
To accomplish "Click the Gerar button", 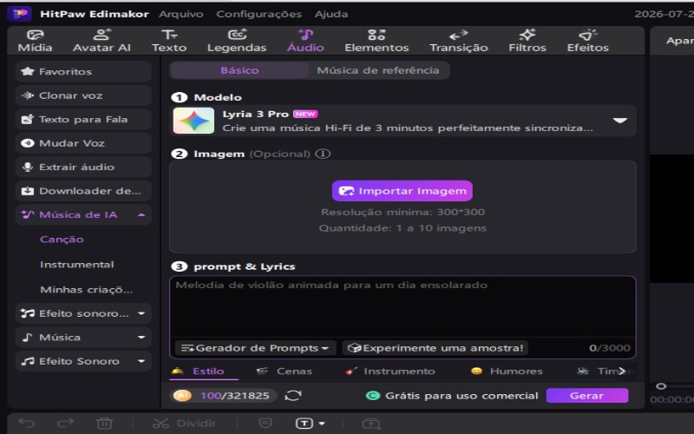I will [x=587, y=396].
